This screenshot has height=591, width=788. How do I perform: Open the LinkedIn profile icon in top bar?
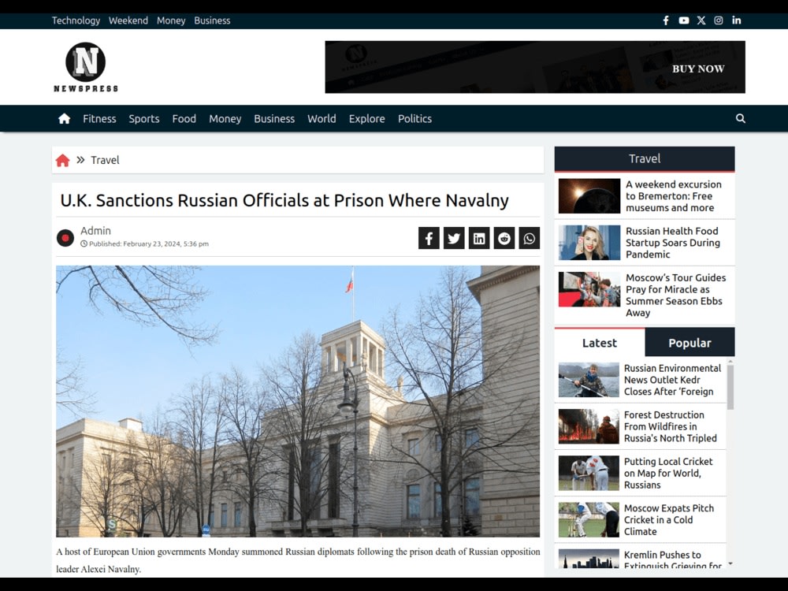click(x=736, y=20)
